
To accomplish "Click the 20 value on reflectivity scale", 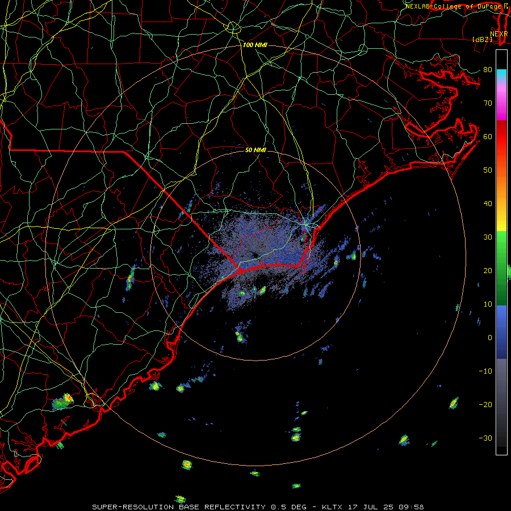I will click(x=488, y=270).
